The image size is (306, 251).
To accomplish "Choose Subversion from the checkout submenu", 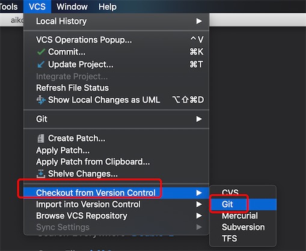I will click(243, 227).
